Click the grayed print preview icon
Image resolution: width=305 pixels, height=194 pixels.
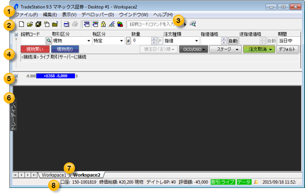tap(75, 24)
